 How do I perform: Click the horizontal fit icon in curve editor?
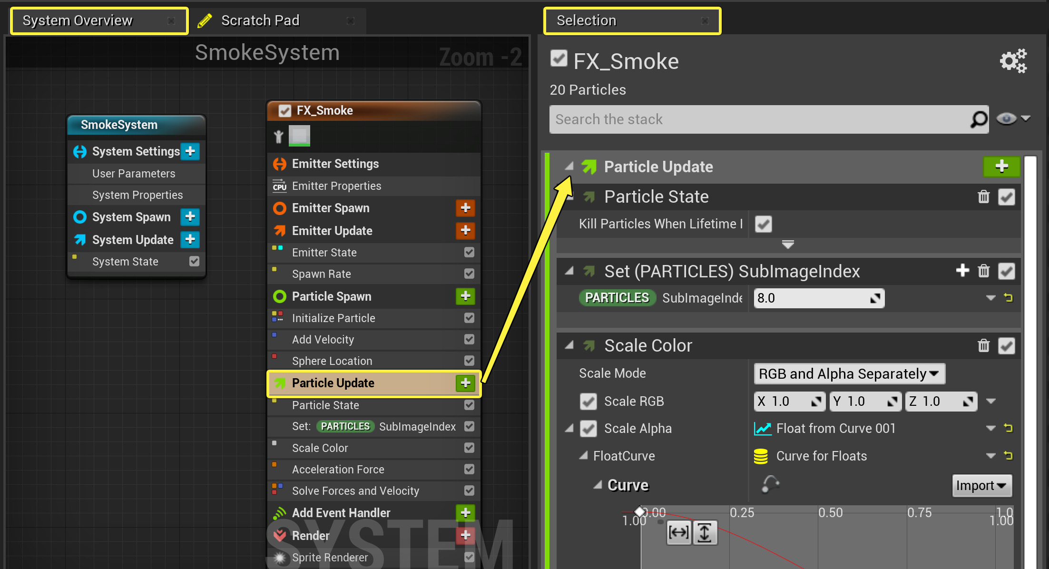pyautogui.click(x=678, y=532)
